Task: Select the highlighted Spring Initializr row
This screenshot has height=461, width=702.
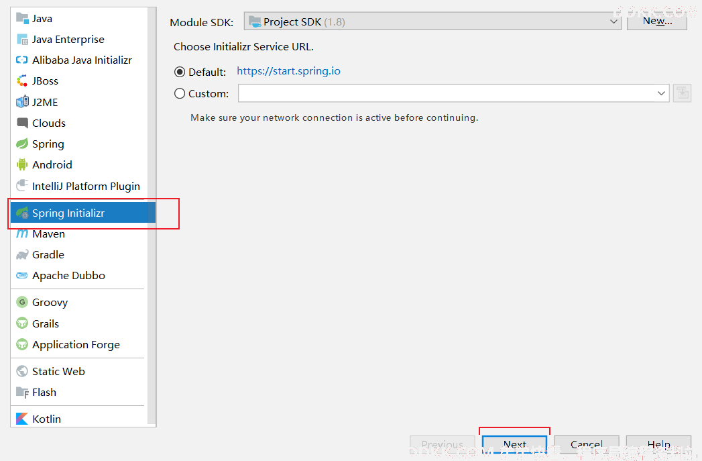Action: click(83, 213)
